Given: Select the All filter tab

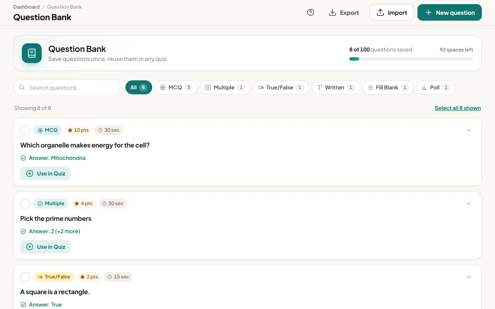Looking at the screenshot, I should 139,87.
